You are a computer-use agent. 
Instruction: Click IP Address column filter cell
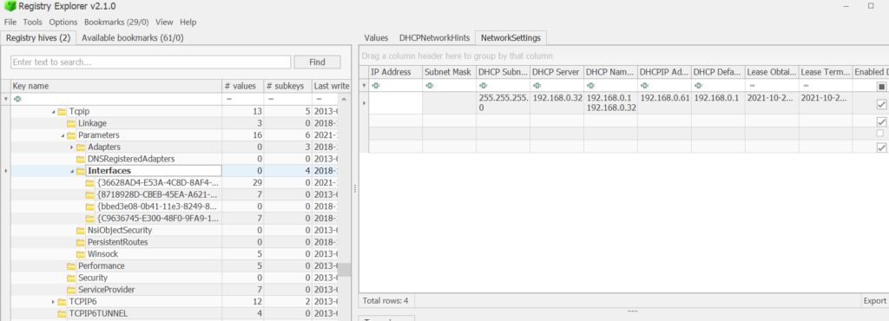tap(396, 86)
